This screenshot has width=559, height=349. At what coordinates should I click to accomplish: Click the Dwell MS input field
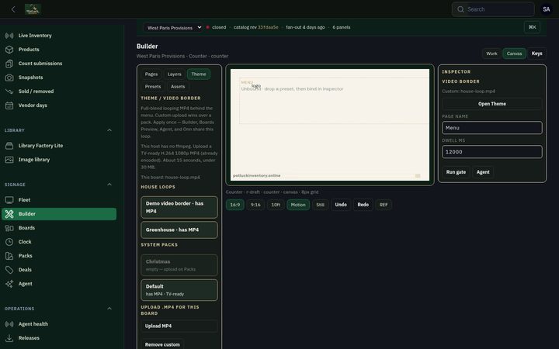(x=492, y=152)
